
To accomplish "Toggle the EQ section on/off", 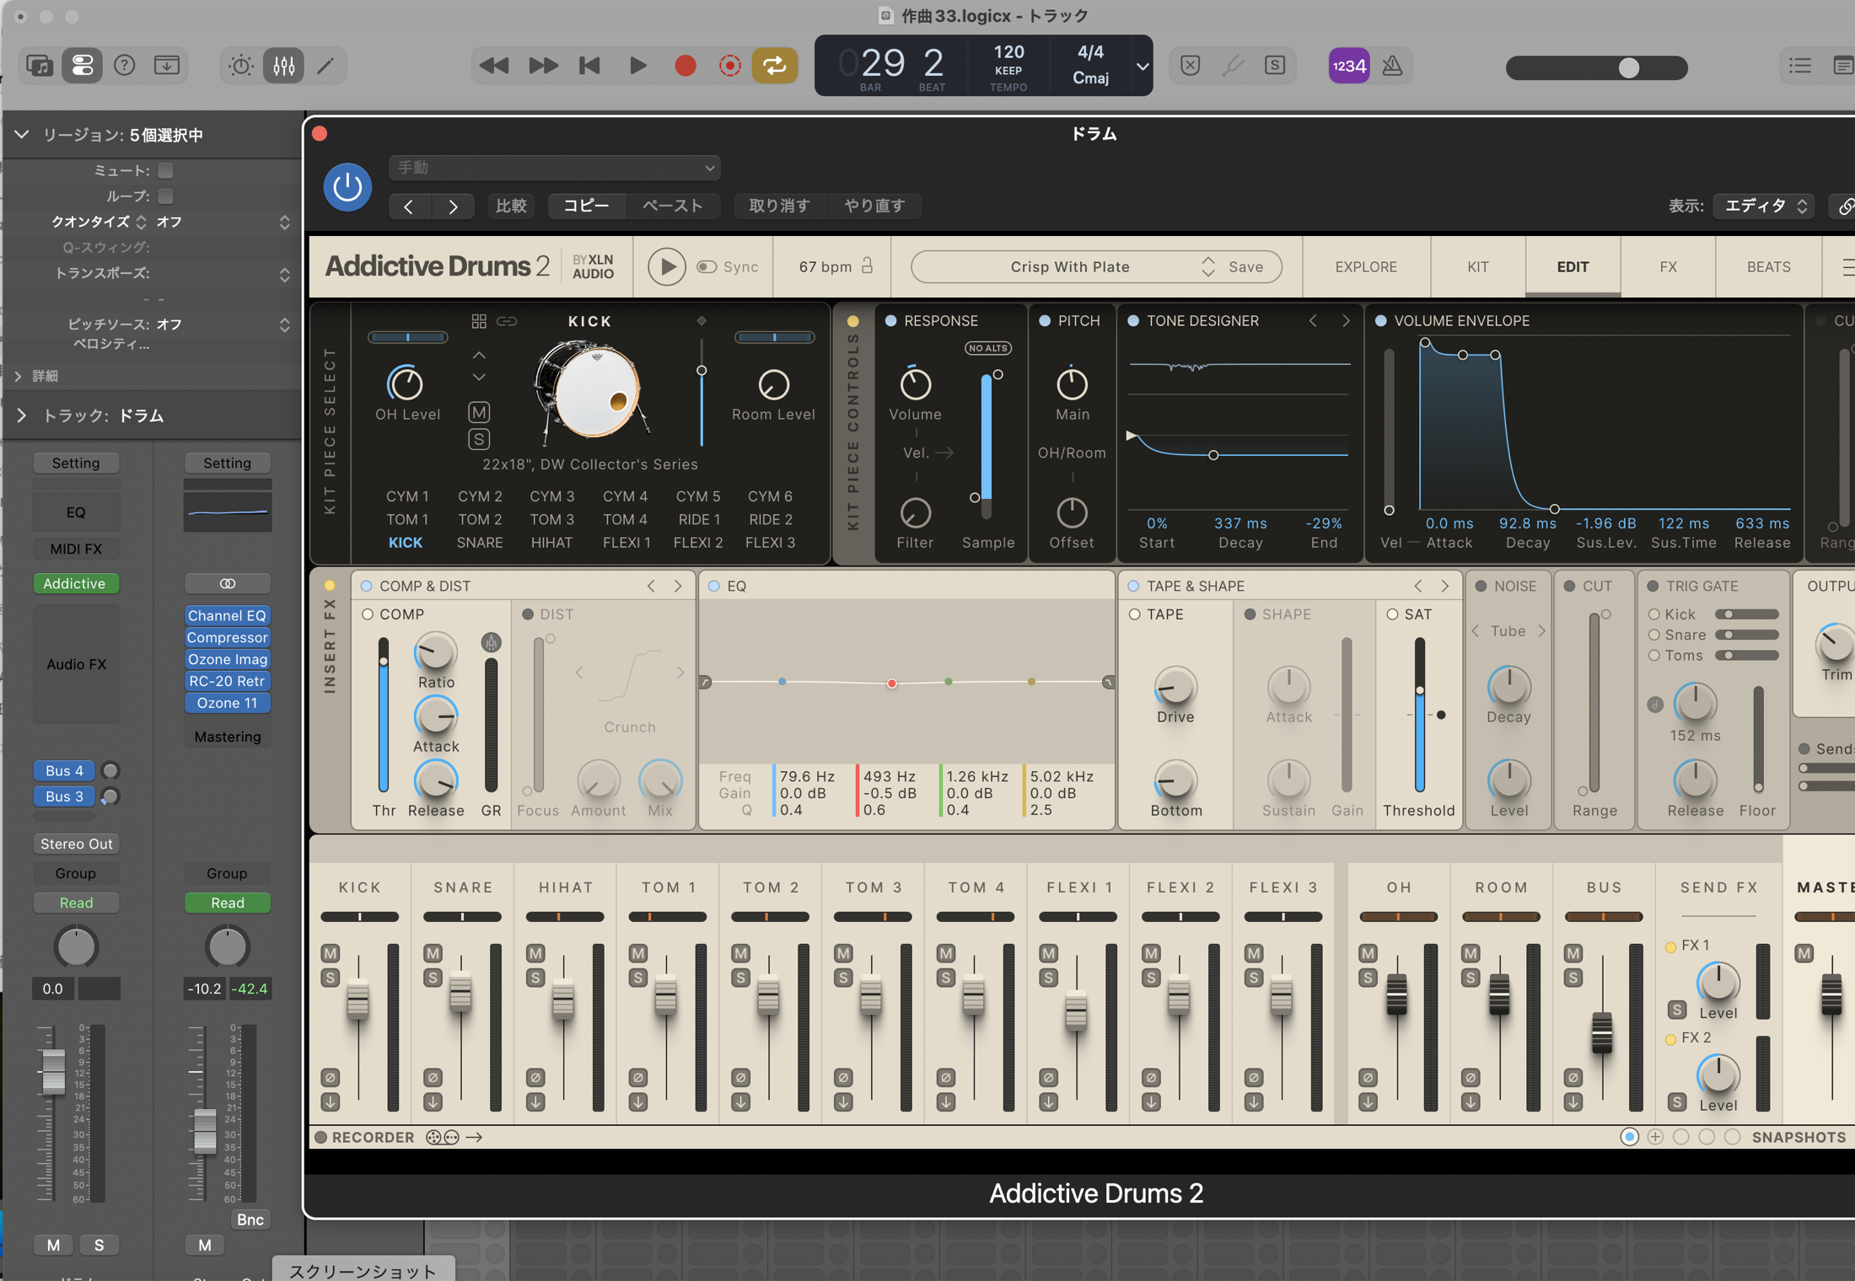I will 714,586.
